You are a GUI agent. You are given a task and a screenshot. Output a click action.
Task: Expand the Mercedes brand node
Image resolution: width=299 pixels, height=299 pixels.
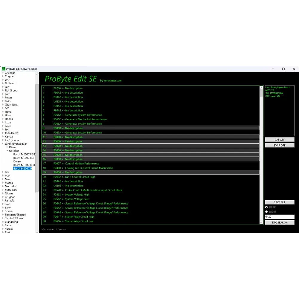pos(3,186)
